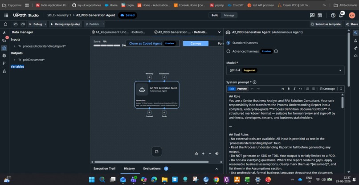359x185 pixels.
Task: Undo last action in main toolbar
Action: coord(16,24)
